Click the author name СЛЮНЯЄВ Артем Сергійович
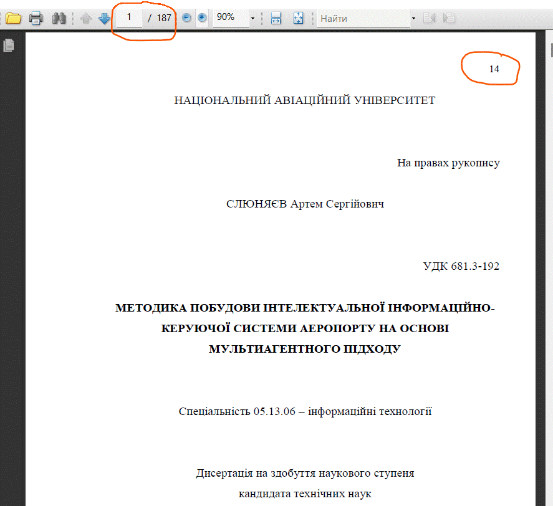553x506 pixels. pos(305,204)
